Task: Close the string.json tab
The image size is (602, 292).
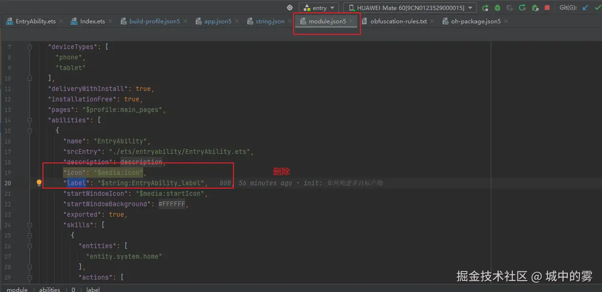Action: click(289, 21)
